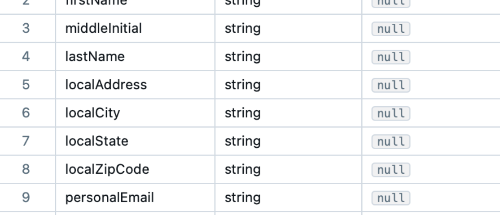Click the localCity field name cell
This screenshot has height=215, width=500.
pyautogui.click(x=135, y=113)
